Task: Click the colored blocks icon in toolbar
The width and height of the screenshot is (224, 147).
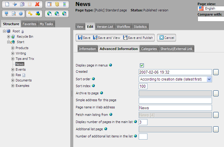Action: (x=38, y=13)
